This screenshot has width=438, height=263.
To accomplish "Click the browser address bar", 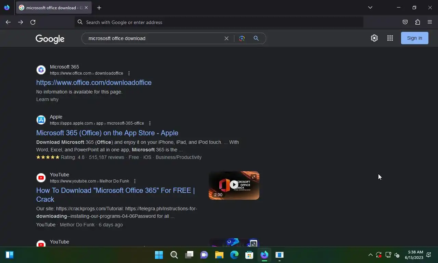I will pyautogui.click(x=219, y=22).
